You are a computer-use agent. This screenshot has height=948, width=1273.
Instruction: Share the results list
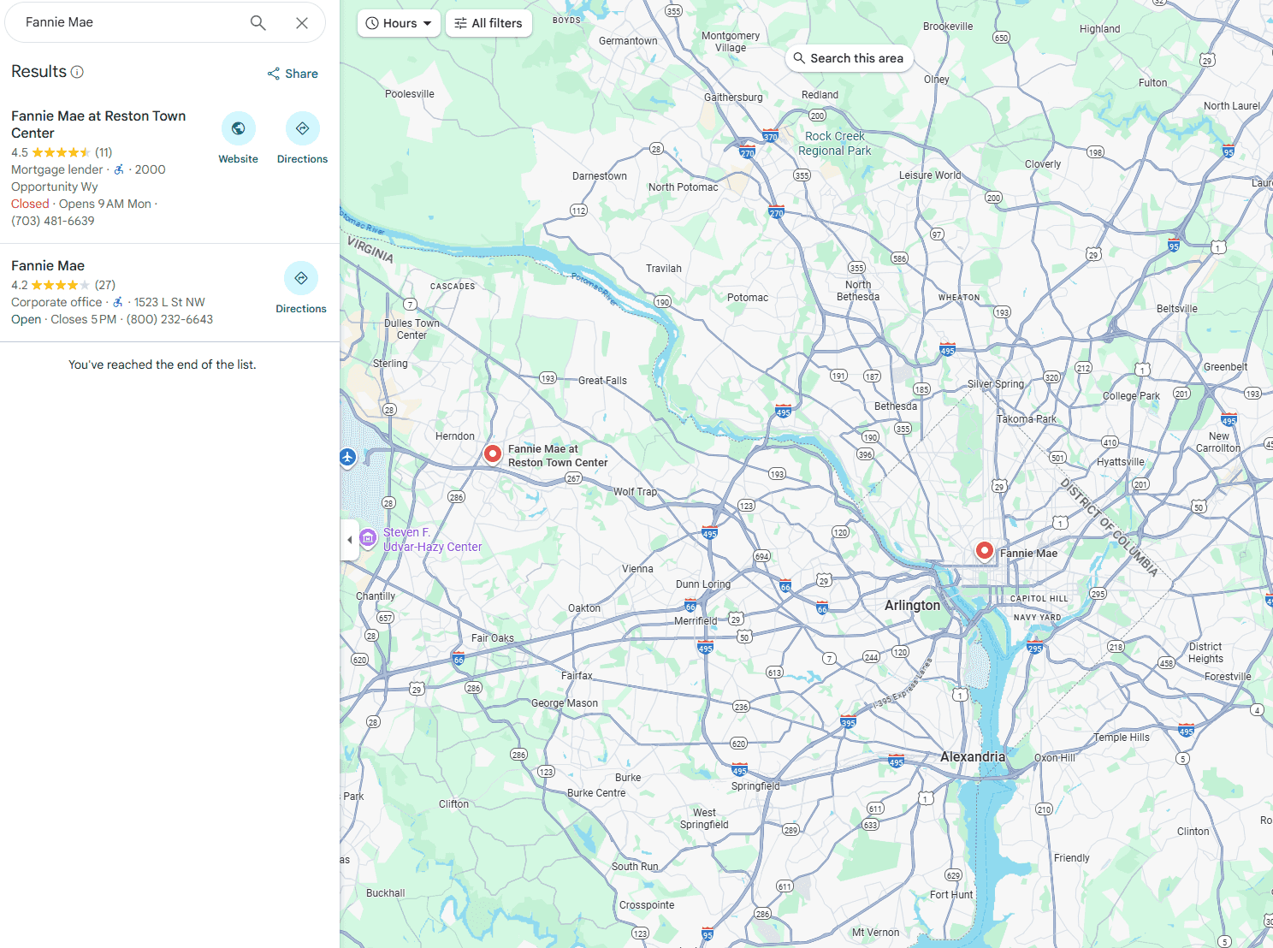(293, 74)
